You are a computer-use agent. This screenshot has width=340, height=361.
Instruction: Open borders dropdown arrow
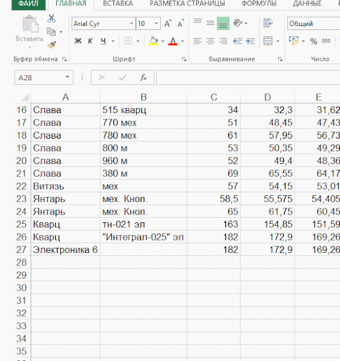138,41
